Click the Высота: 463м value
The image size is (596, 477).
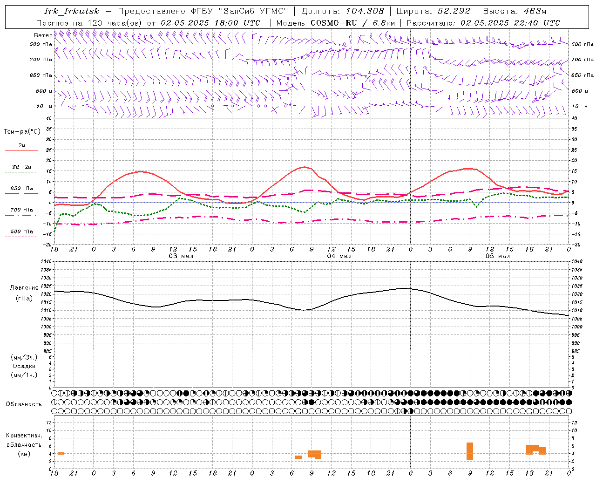coord(515,11)
